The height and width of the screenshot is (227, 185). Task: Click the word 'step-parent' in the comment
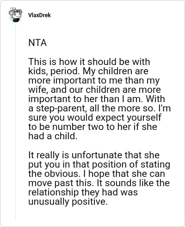[x=61, y=109]
